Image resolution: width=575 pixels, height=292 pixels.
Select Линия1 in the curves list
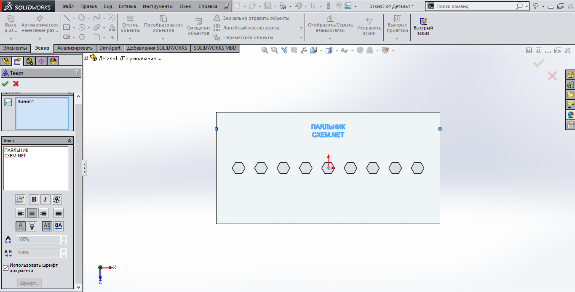tap(25, 101)
